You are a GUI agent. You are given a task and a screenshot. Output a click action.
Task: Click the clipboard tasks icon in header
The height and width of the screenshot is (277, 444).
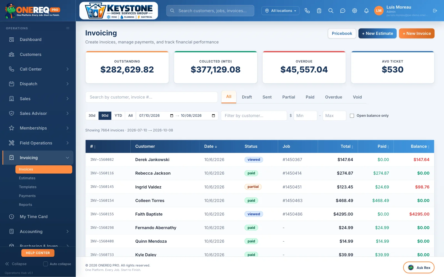tap(319, 11)
